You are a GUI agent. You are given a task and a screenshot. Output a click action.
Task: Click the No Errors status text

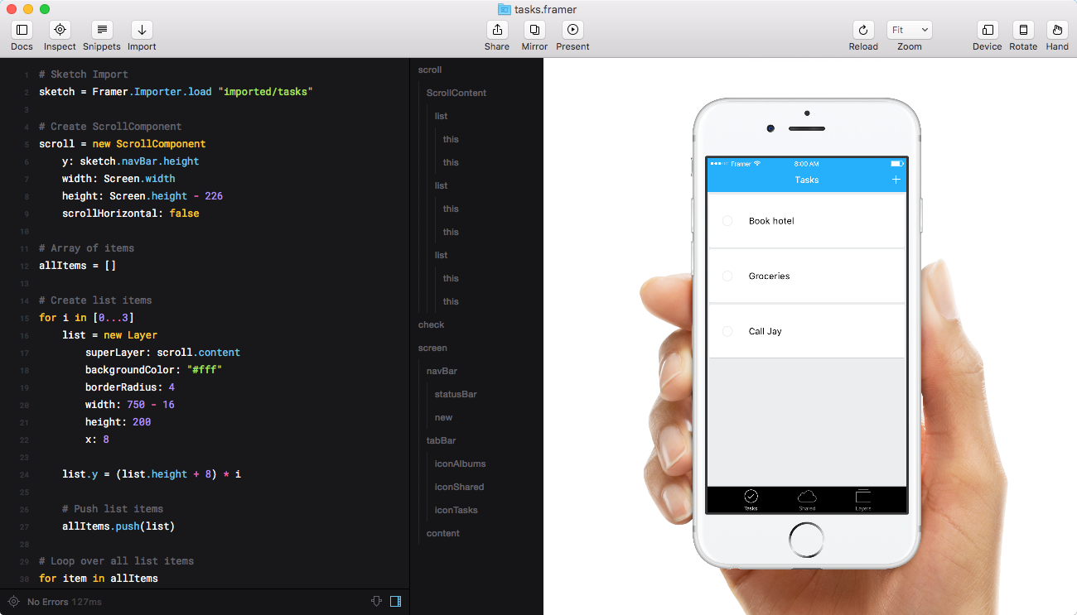(48, 602)
